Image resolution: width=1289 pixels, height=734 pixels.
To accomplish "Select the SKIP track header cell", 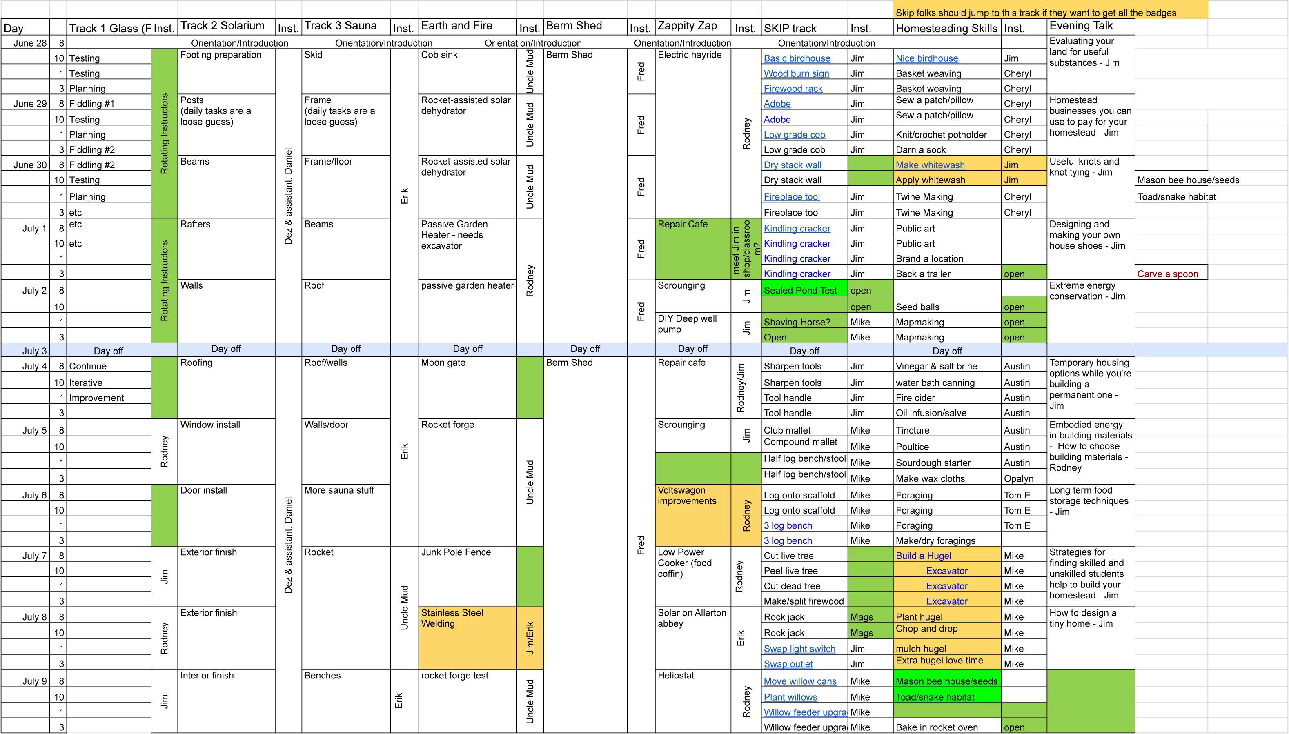I will point(804,27).
